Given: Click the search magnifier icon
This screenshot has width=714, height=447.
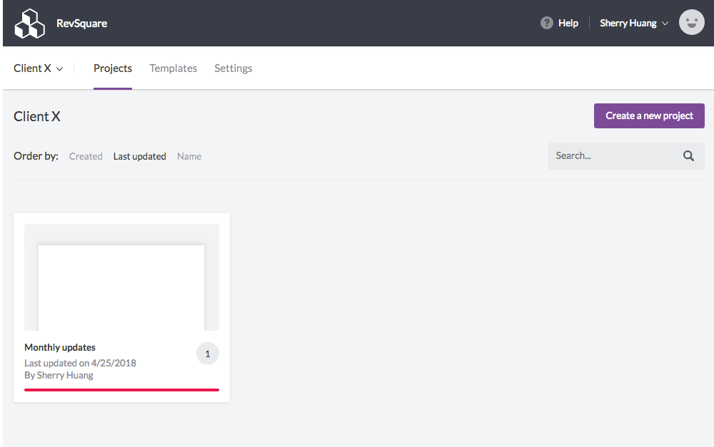Looking at the screenshot, I should click(688, 155).
